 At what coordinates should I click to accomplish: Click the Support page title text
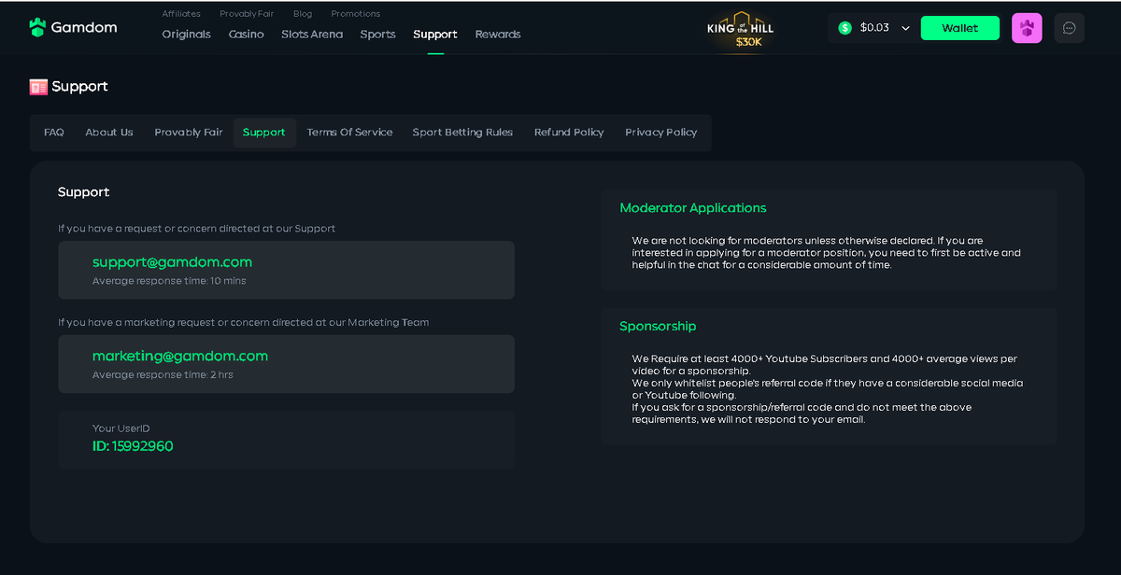coord(80,87)
